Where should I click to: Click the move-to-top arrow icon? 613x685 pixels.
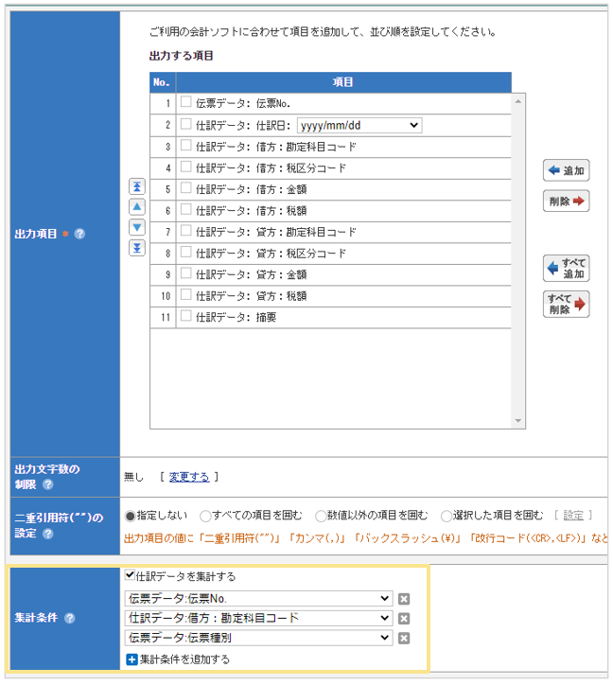coord(136,186)
